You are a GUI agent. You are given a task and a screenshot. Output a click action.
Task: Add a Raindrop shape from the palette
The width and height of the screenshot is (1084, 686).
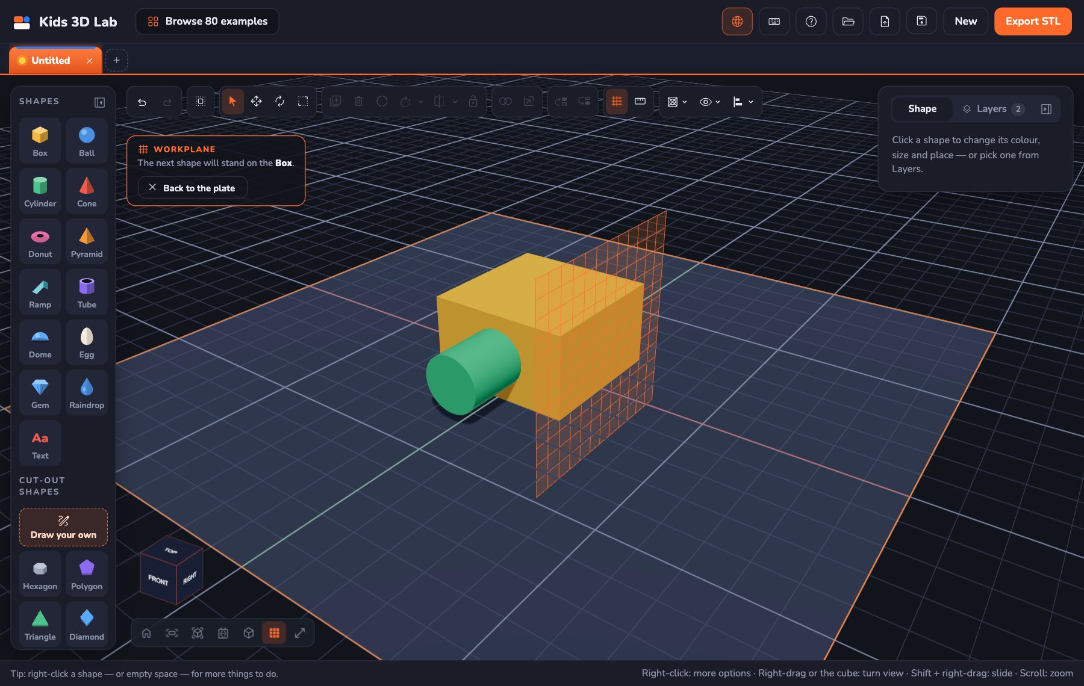[87, 393]
